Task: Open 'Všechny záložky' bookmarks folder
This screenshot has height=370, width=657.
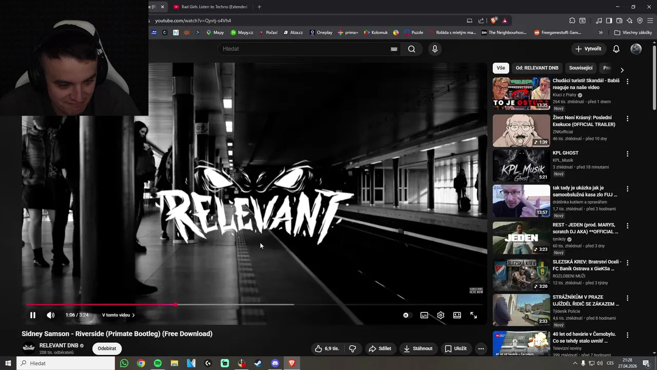Action: [x=633, y=32]
